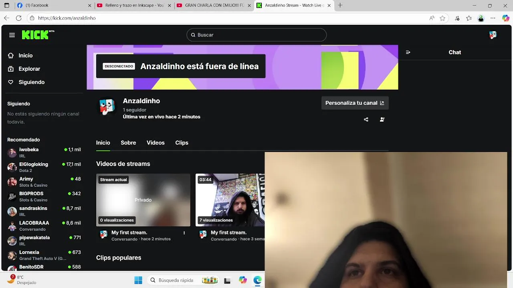Open recommended channel pipewakatela
The height and width of the screenshot is (288, 513).
[x=44, y=240]
